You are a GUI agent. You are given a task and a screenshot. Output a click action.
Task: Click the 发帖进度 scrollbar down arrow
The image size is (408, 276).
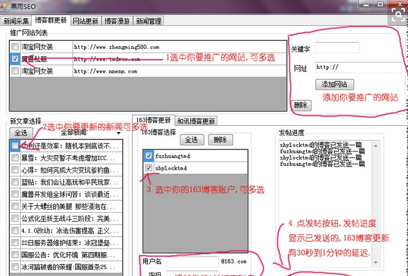click(376, 262)
